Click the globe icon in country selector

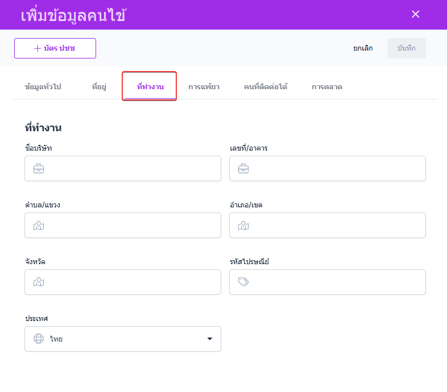pyautogui.click(x=39, y=339)
